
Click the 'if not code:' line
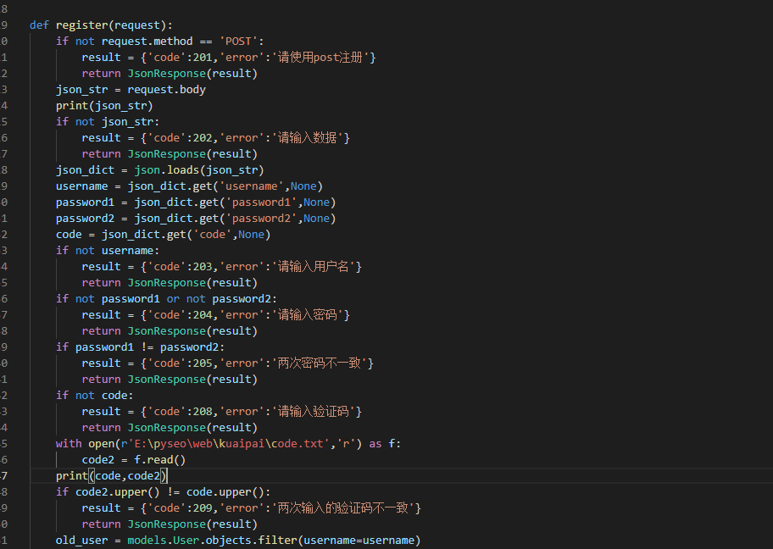click(x=95, y=396)
